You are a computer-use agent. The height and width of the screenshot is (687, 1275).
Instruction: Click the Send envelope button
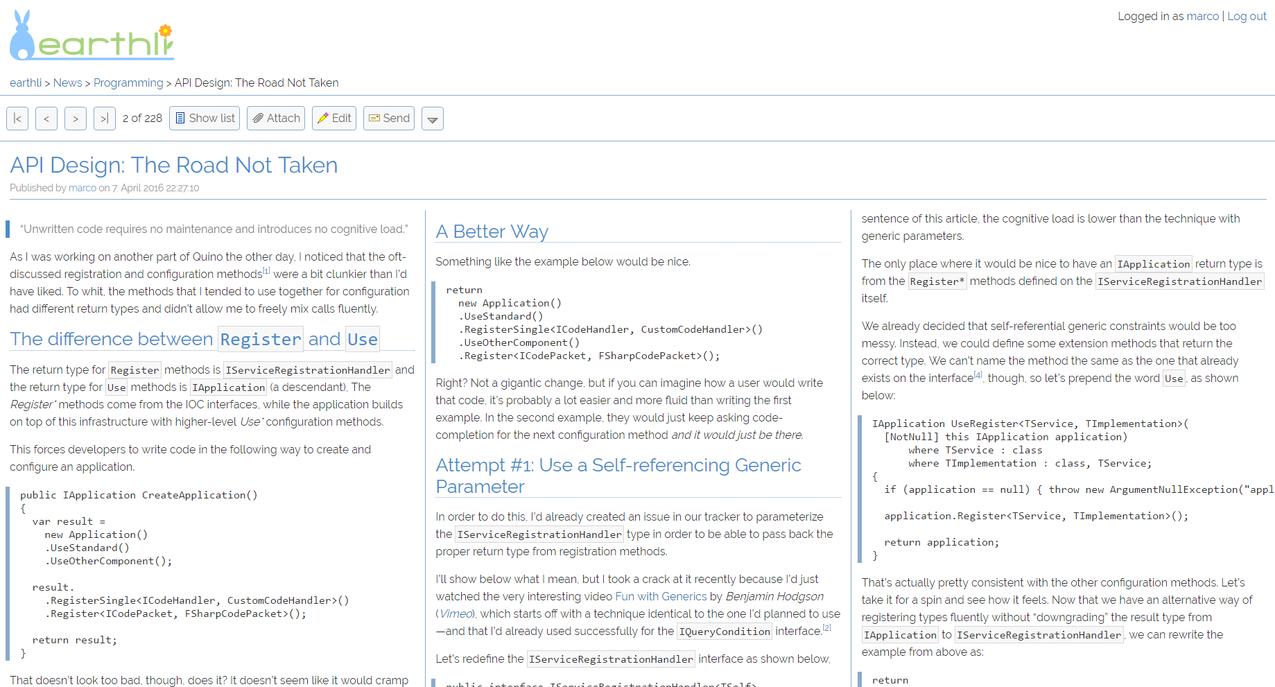389,119
